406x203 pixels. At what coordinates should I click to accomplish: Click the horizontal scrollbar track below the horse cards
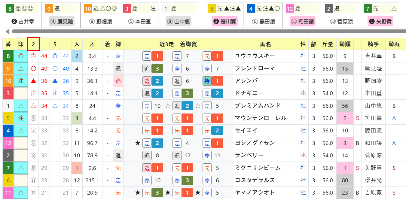(209, 32)
